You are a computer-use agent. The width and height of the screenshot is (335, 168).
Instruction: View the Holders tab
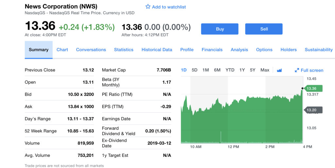[x=289, y=50]
